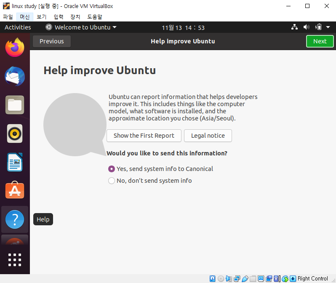Click the battery icon in top bar
Screen dimensions: 336x283
[318, 27]
